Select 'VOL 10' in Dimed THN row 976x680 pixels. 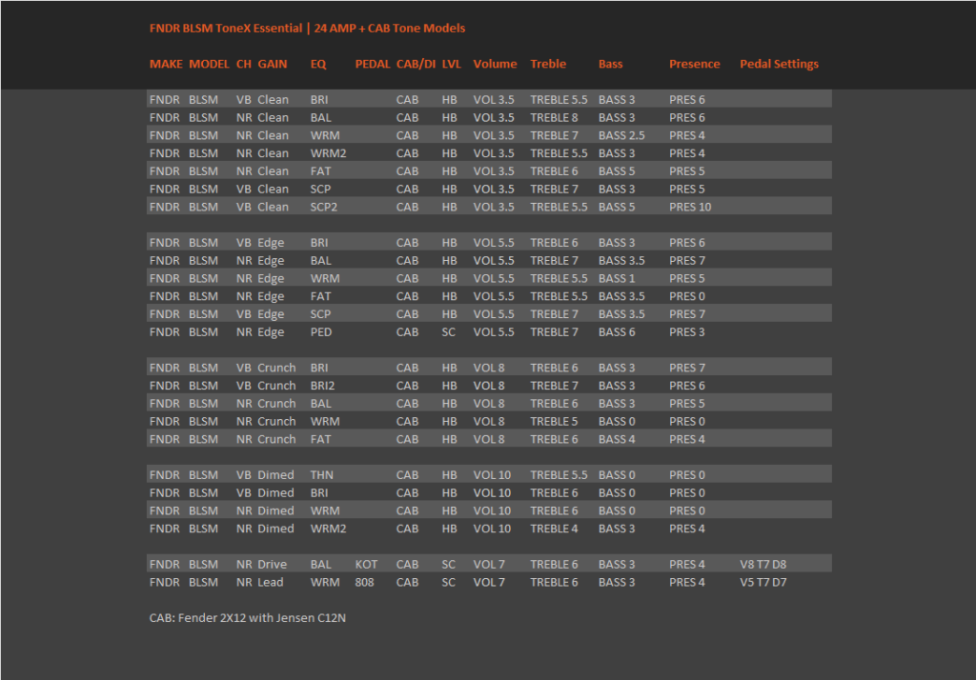tap(492, 475)
